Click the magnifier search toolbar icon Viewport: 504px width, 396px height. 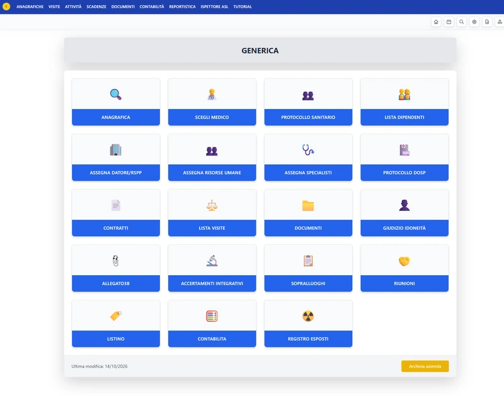pos(462,22)
